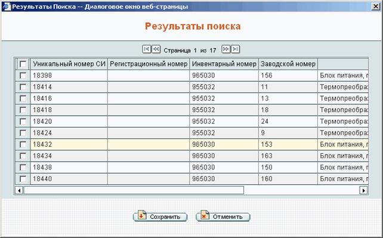Check the box for row 18432

tap(23, 144)
